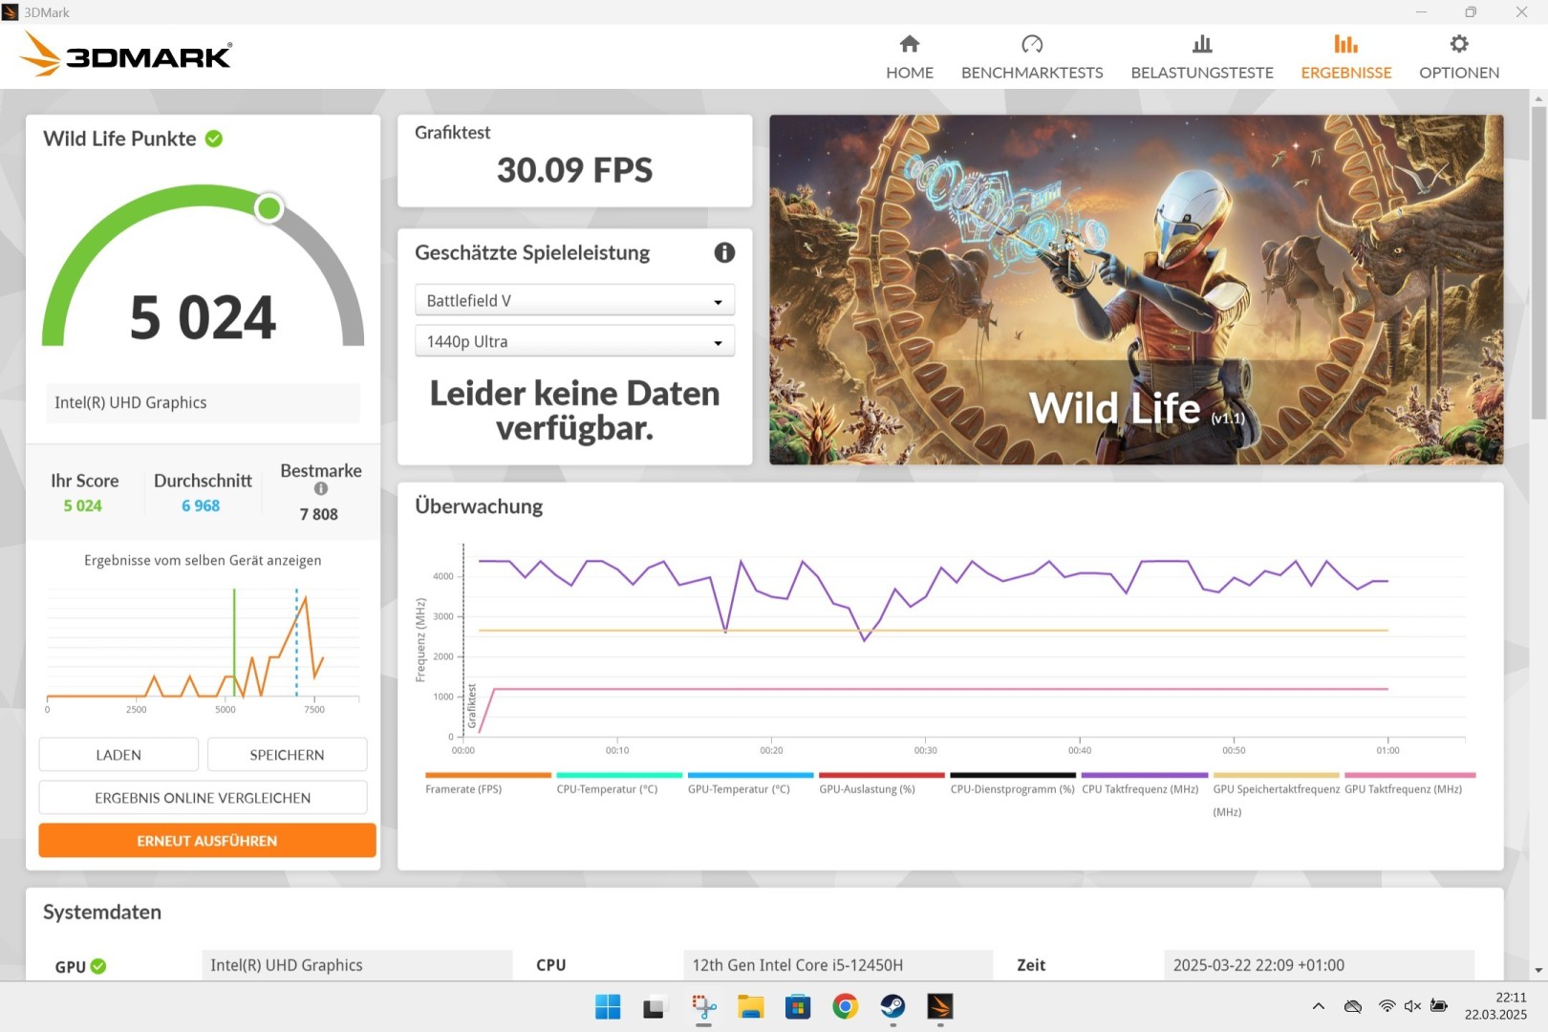Click the 3DMark logo
This screenshot has width=1548, height=1032.
point(125,55)
